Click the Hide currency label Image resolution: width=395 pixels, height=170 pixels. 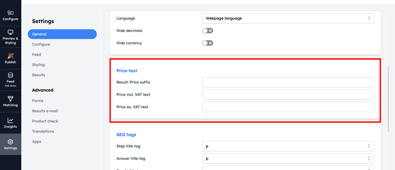(129, 43)
